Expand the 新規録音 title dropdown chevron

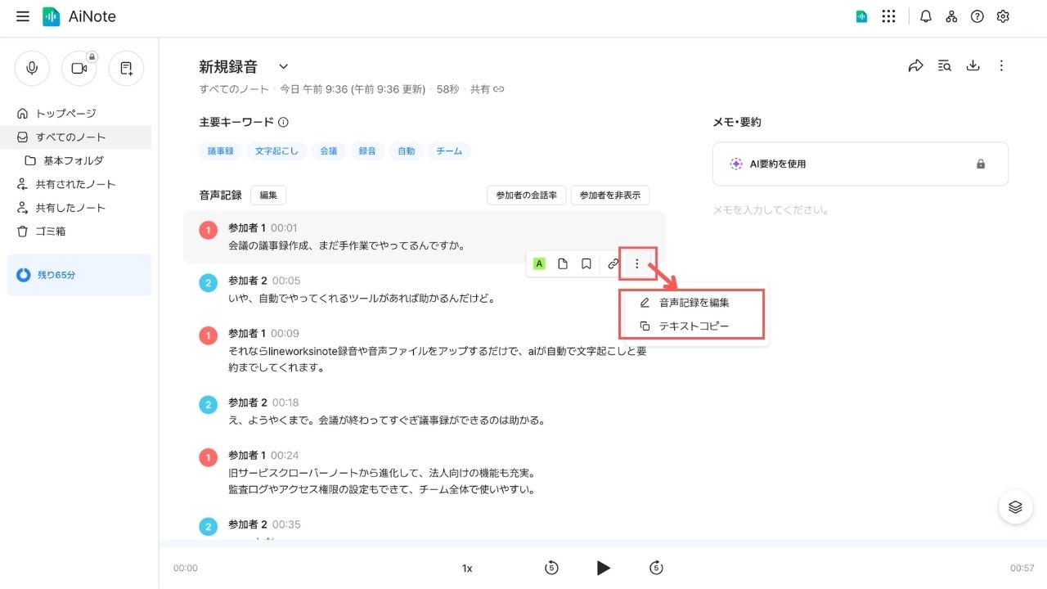tap(283, 66)
